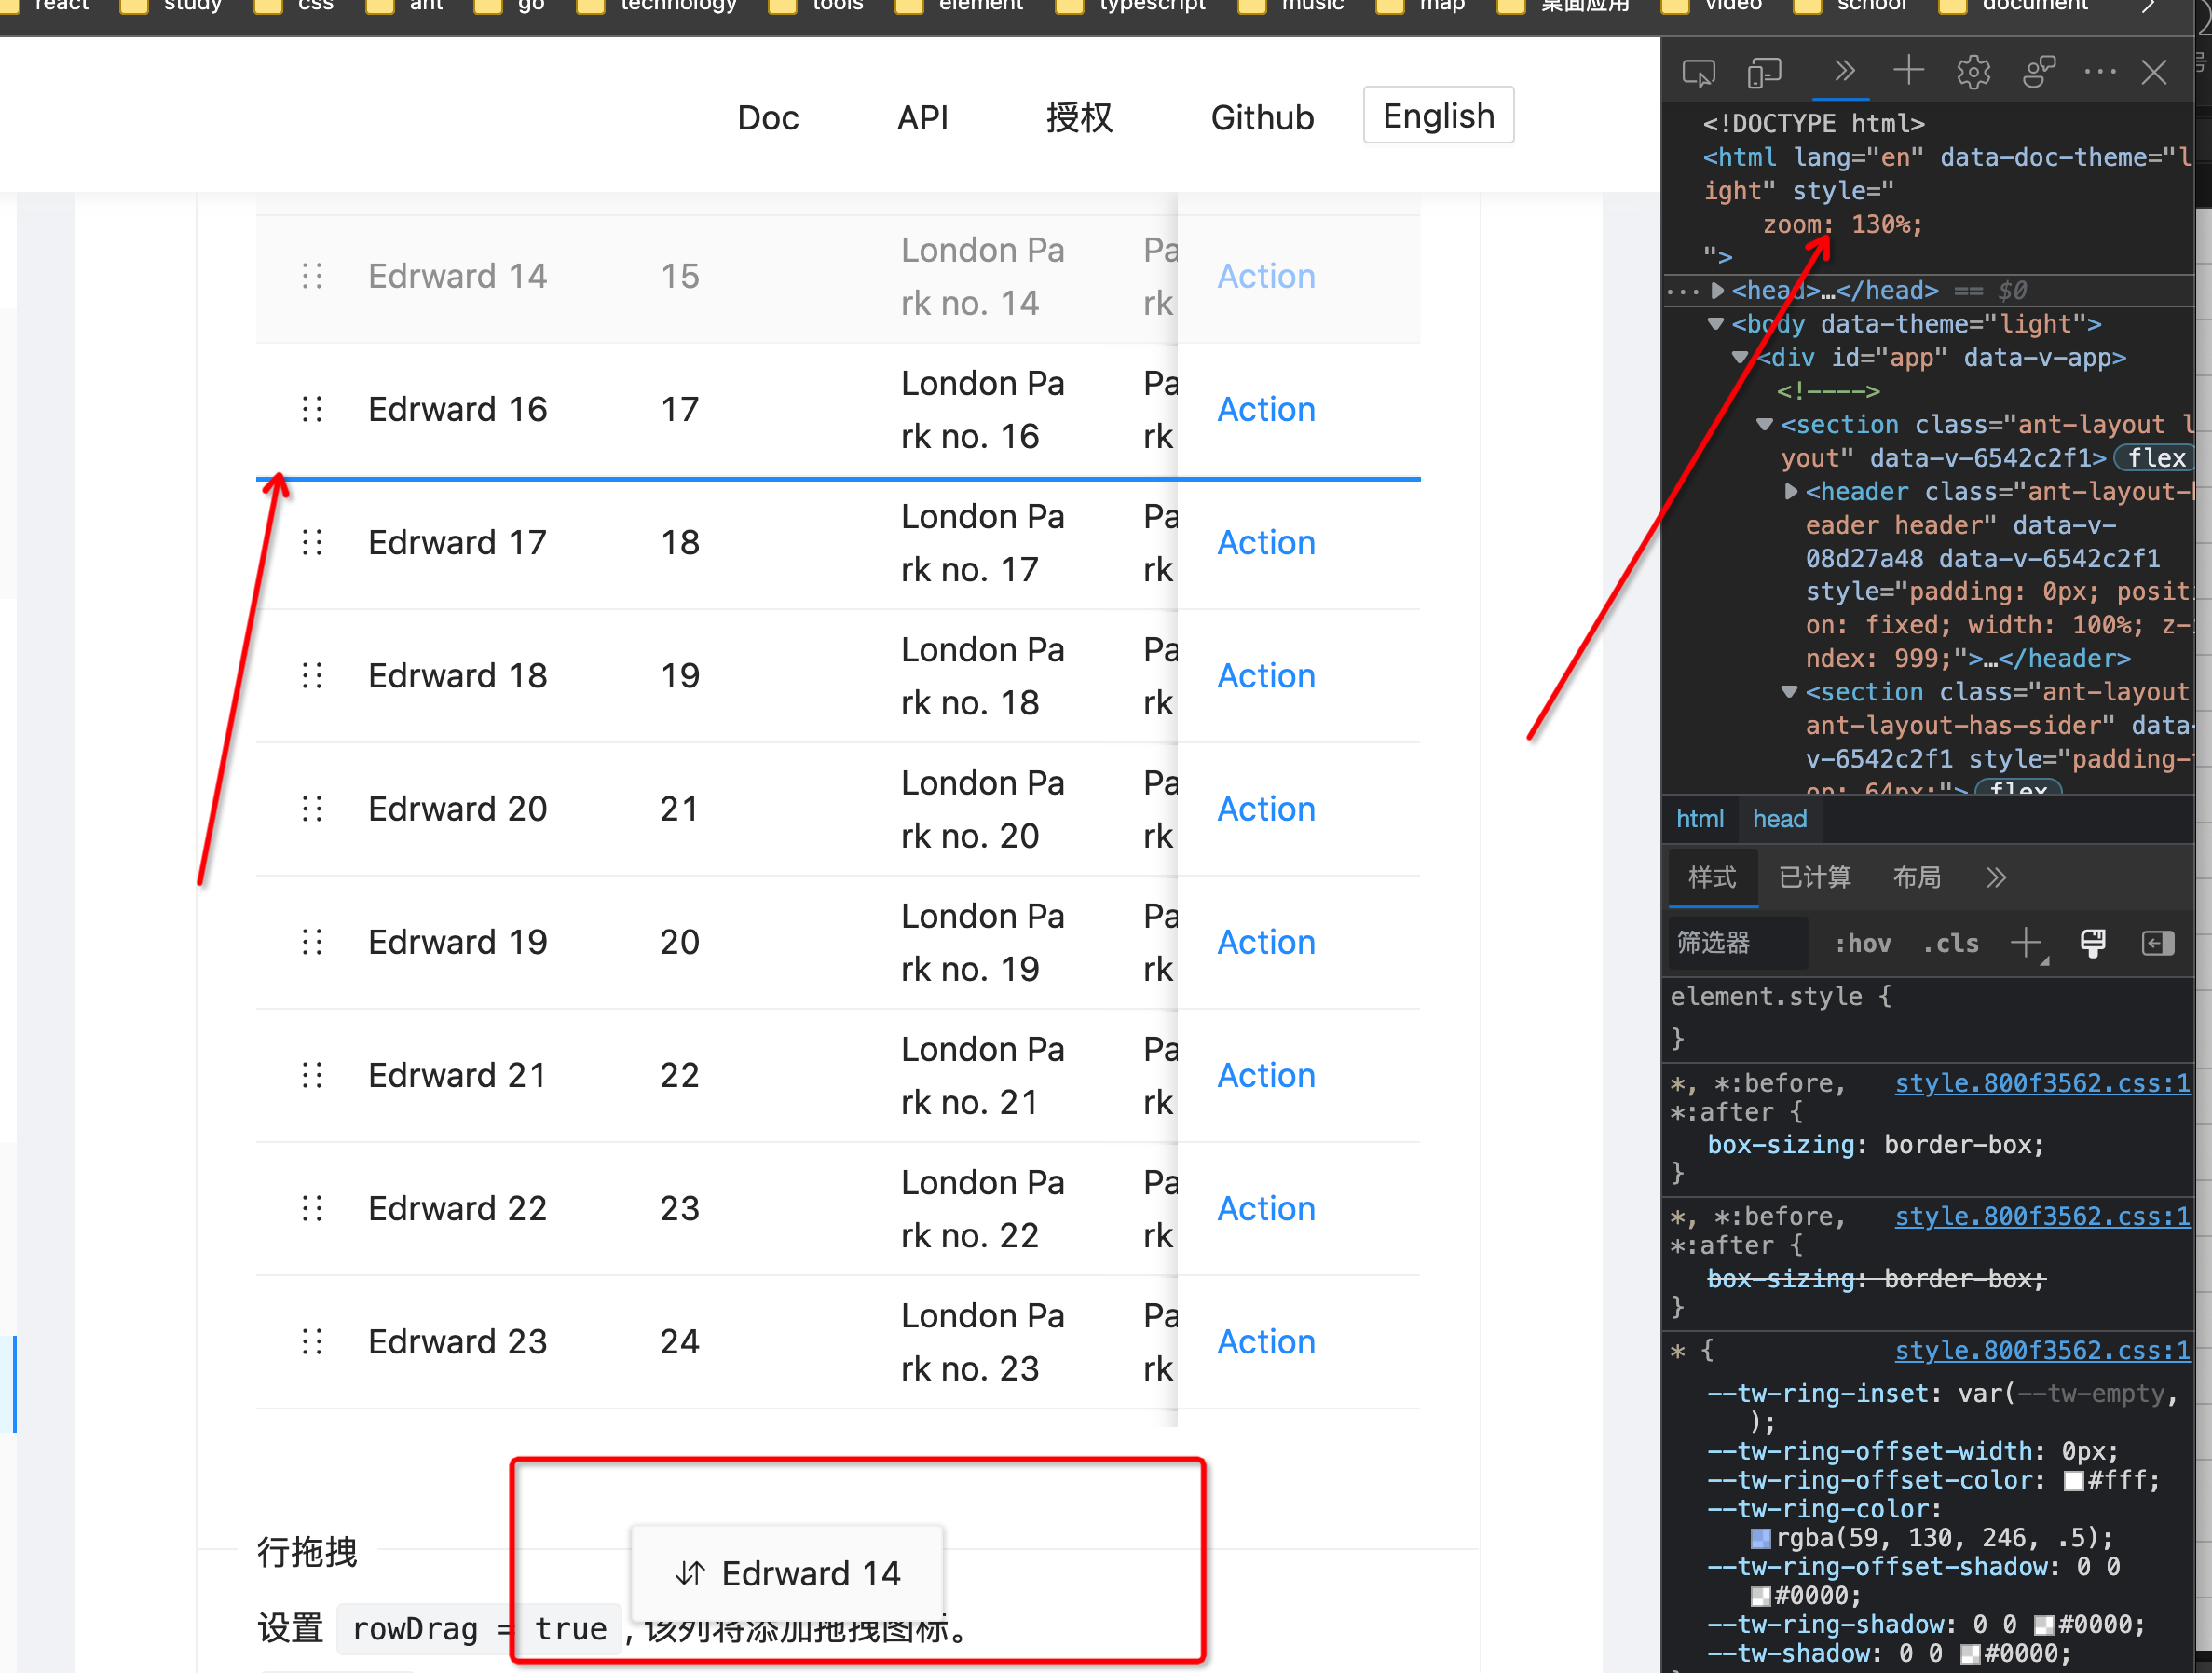The image size is (2212, 1673).
Task: Open DevTools three-dots customize menu
Action: click(x=2099, y=72)
